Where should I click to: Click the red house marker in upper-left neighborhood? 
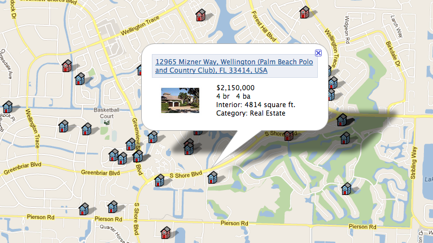[x=67, y=66]
